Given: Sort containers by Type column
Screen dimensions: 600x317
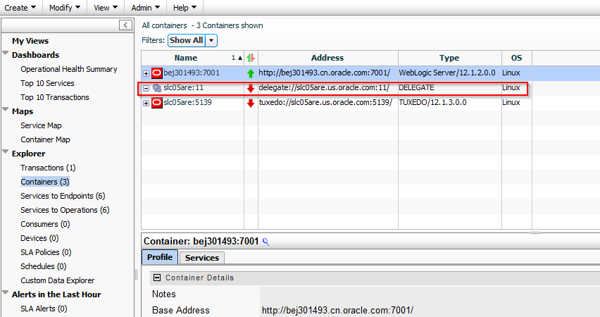Looking at the screenshot, I should 449,58.
